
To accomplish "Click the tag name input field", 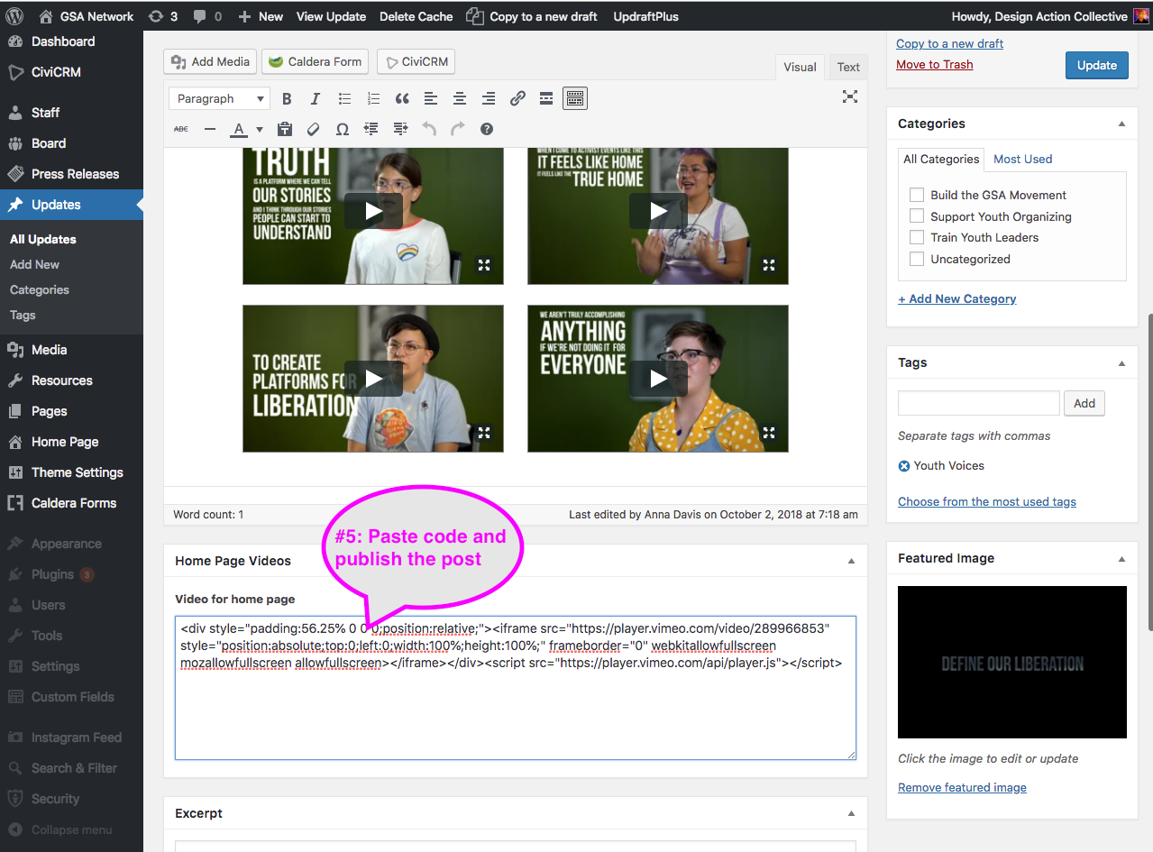I will 979,403.
